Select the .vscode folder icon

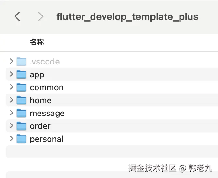pos(21,62)
